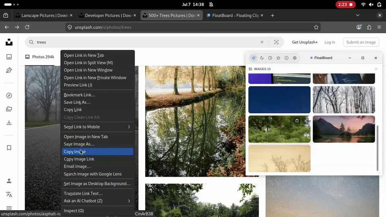Expand the list all tabs chevron
Image resolution: width=386 pixels, height=217 pixels.
click(358, 15)
